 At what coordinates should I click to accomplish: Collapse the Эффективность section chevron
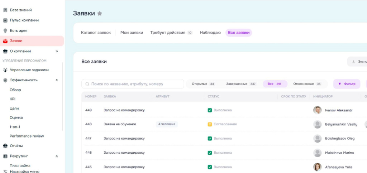pyautogui.click(x=57, y=80)
